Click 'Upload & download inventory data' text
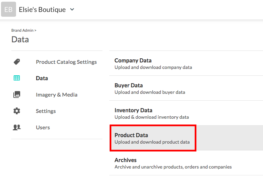This screenshot has height=189, width=263. pos(152,117)
